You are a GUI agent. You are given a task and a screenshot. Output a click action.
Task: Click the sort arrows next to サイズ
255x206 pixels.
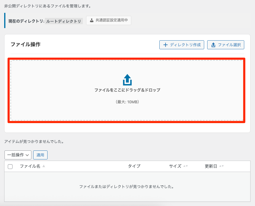pyautogui.click(x=186, y=166)
